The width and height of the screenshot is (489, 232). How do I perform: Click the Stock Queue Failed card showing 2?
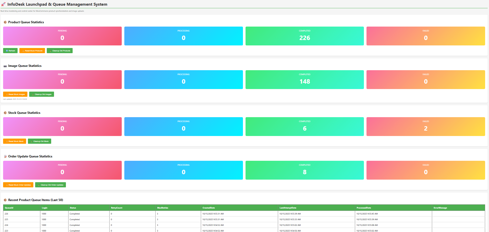(425, 126)
